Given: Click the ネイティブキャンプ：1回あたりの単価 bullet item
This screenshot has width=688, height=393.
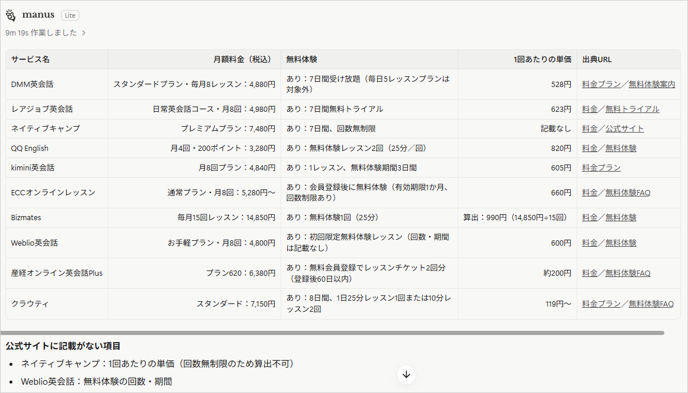Looking at the screenshot, I should click(x=158, y=363).
